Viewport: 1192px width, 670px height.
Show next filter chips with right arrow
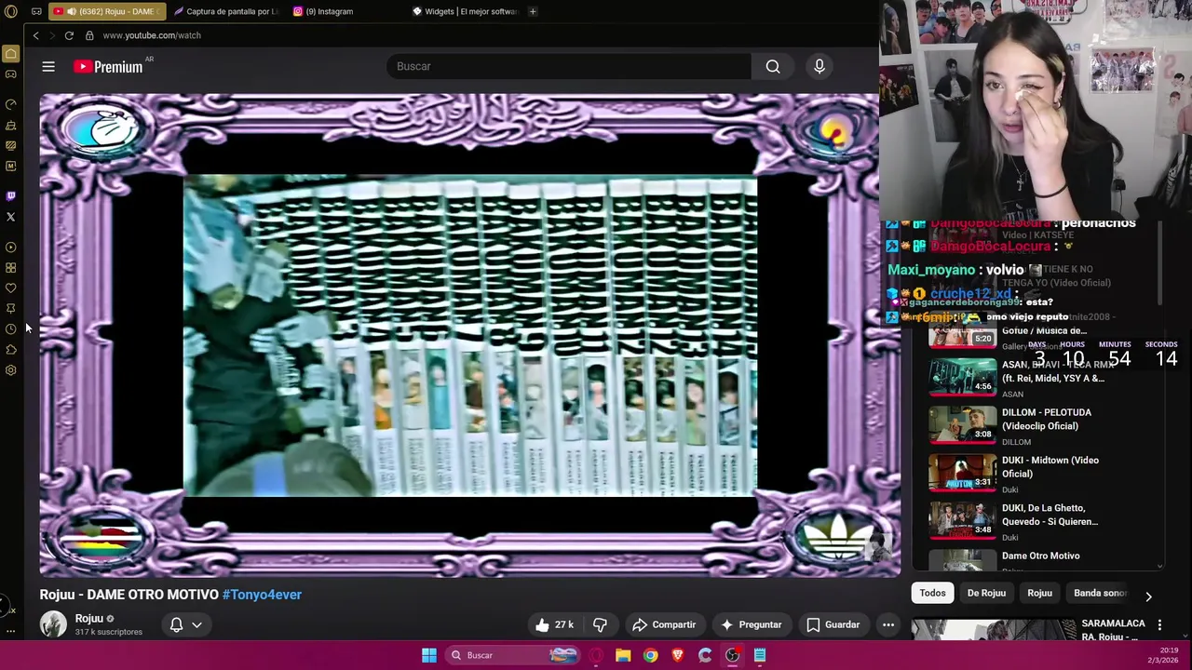tap(1148, 596)
